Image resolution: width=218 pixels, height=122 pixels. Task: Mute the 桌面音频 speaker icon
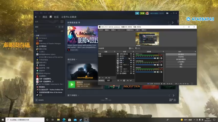pos(158,72)
